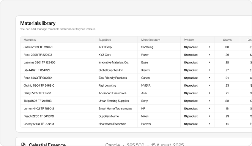252x146 pixels.
Task: Click grams value 16
Action: 227,124
